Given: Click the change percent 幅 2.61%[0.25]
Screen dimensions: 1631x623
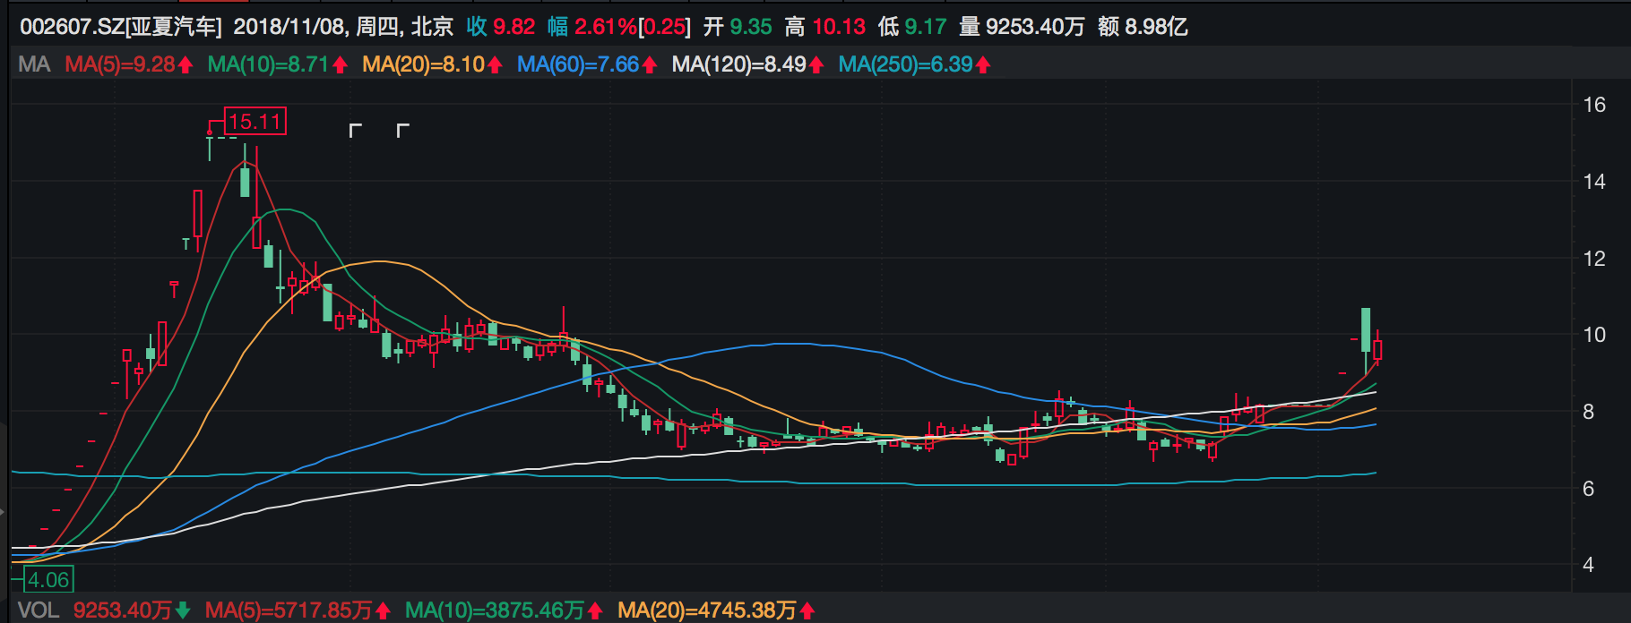Looking at the screenshot, I should pyautogui.click(x=619, y=26).
